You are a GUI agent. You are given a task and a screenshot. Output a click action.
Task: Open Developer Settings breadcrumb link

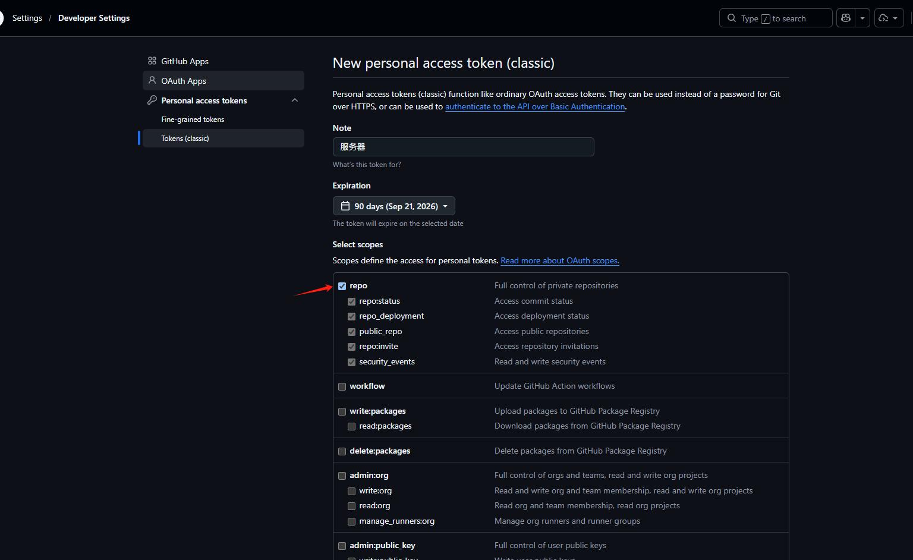click(x=94, y=18)
